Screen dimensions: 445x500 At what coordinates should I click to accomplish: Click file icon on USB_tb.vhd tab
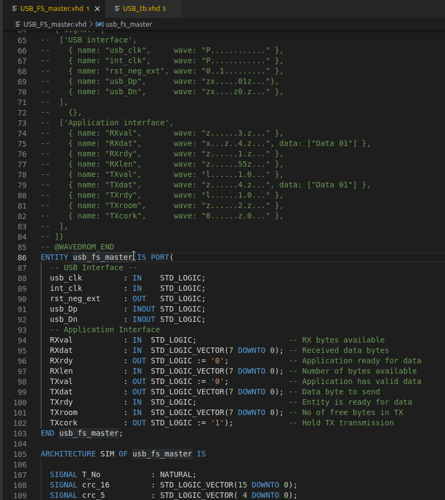coord(117,9)
